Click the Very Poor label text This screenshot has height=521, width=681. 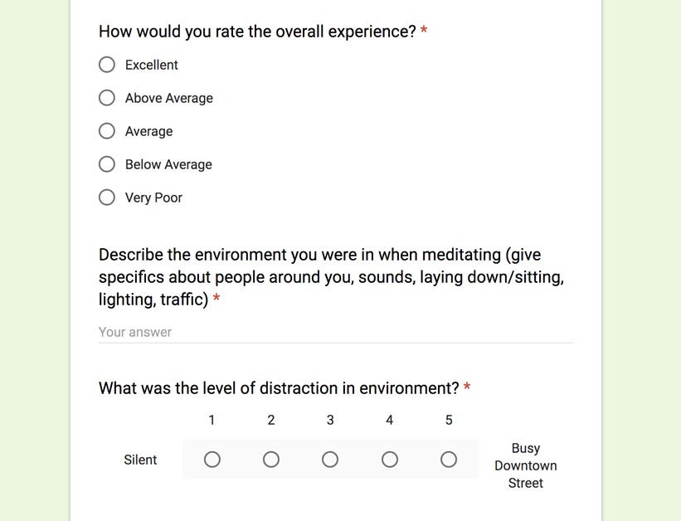coord(153,197)
